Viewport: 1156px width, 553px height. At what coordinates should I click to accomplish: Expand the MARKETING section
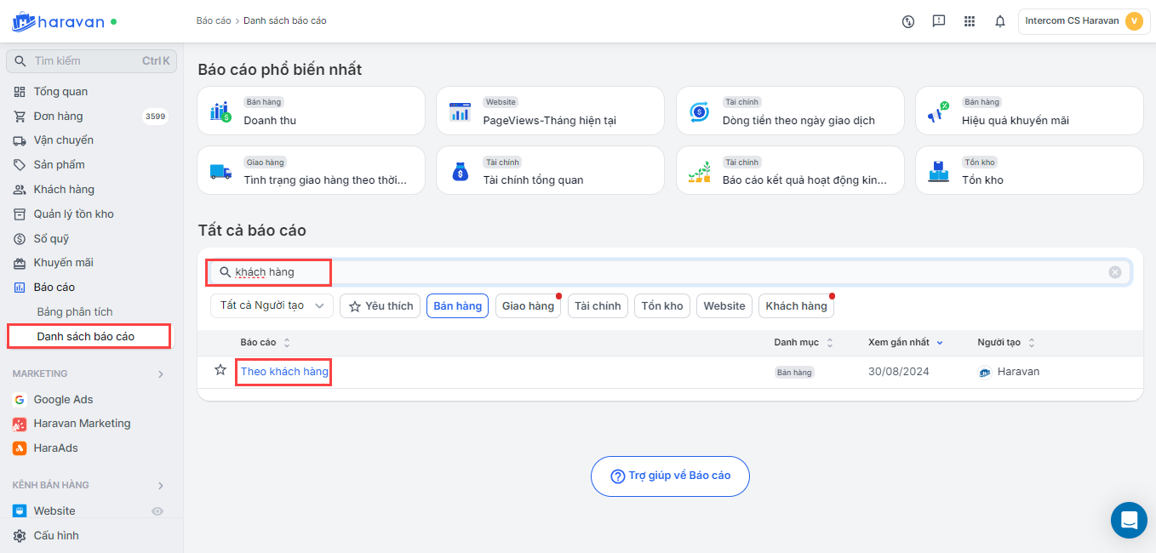[161, 373]
